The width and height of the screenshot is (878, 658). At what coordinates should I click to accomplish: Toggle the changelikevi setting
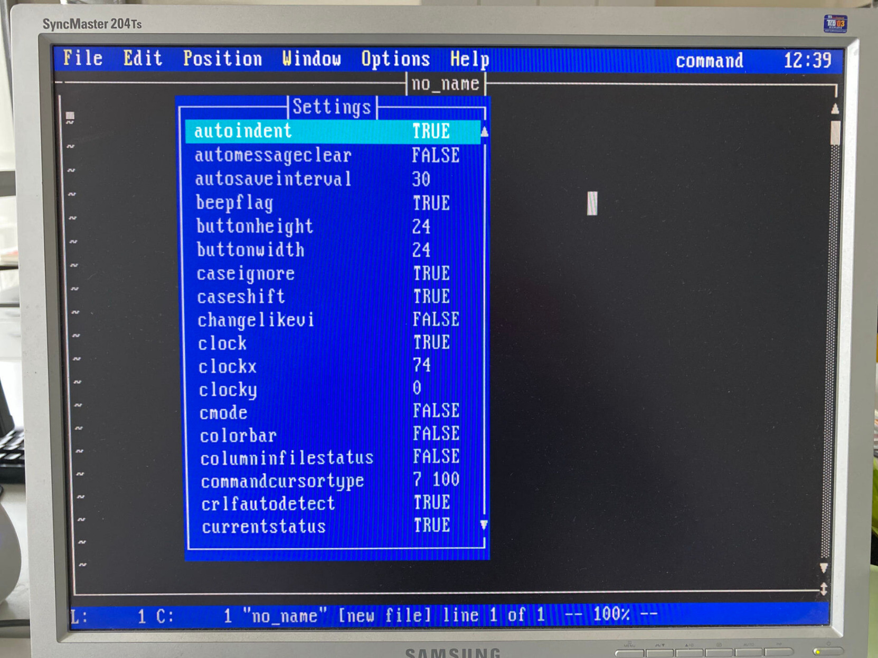pos(334,320)
